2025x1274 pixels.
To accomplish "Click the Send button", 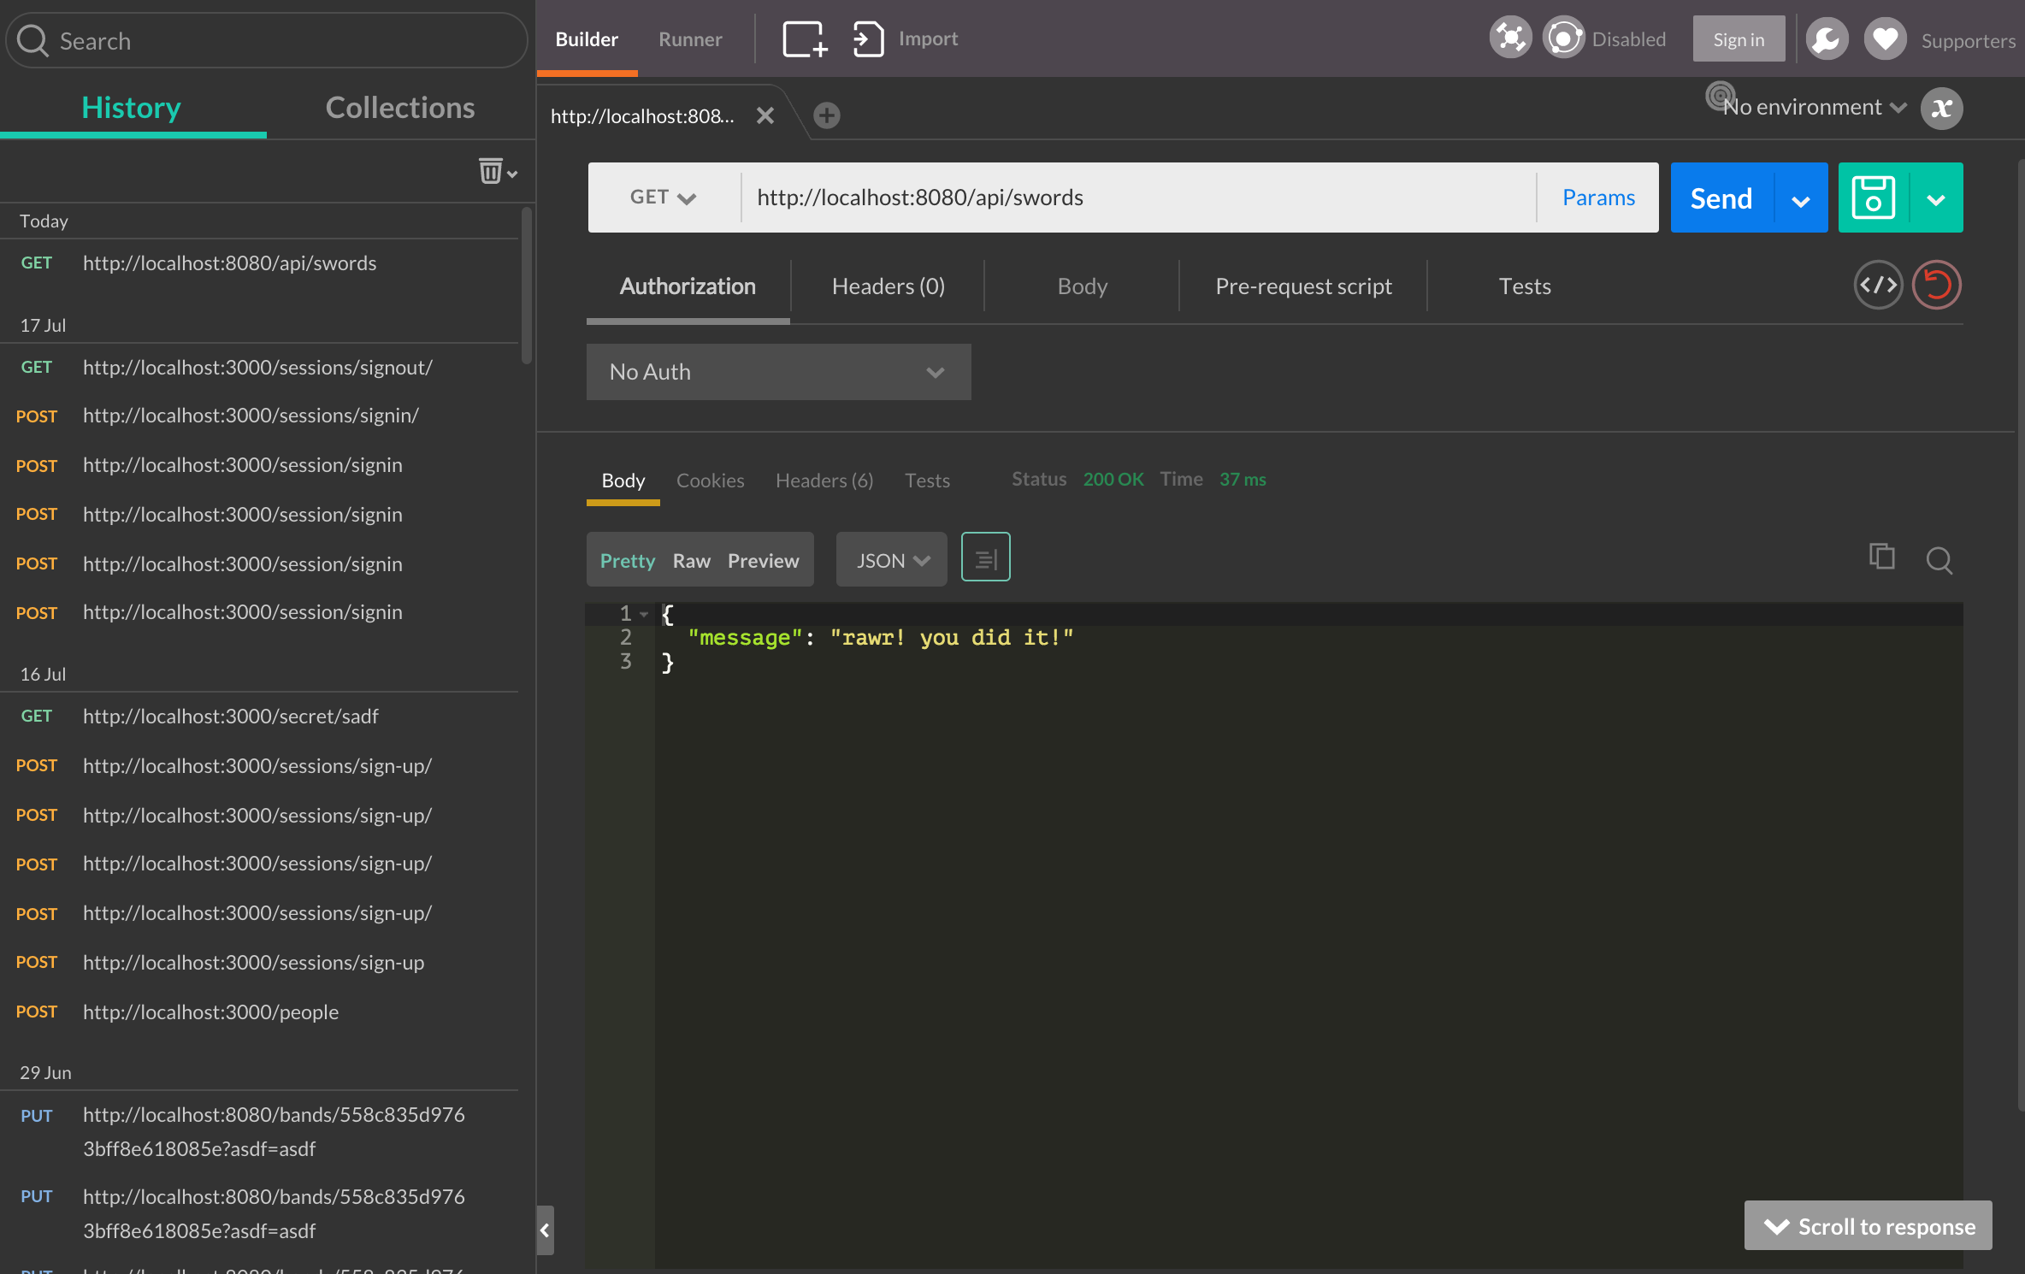I will tap(1721, 198).
